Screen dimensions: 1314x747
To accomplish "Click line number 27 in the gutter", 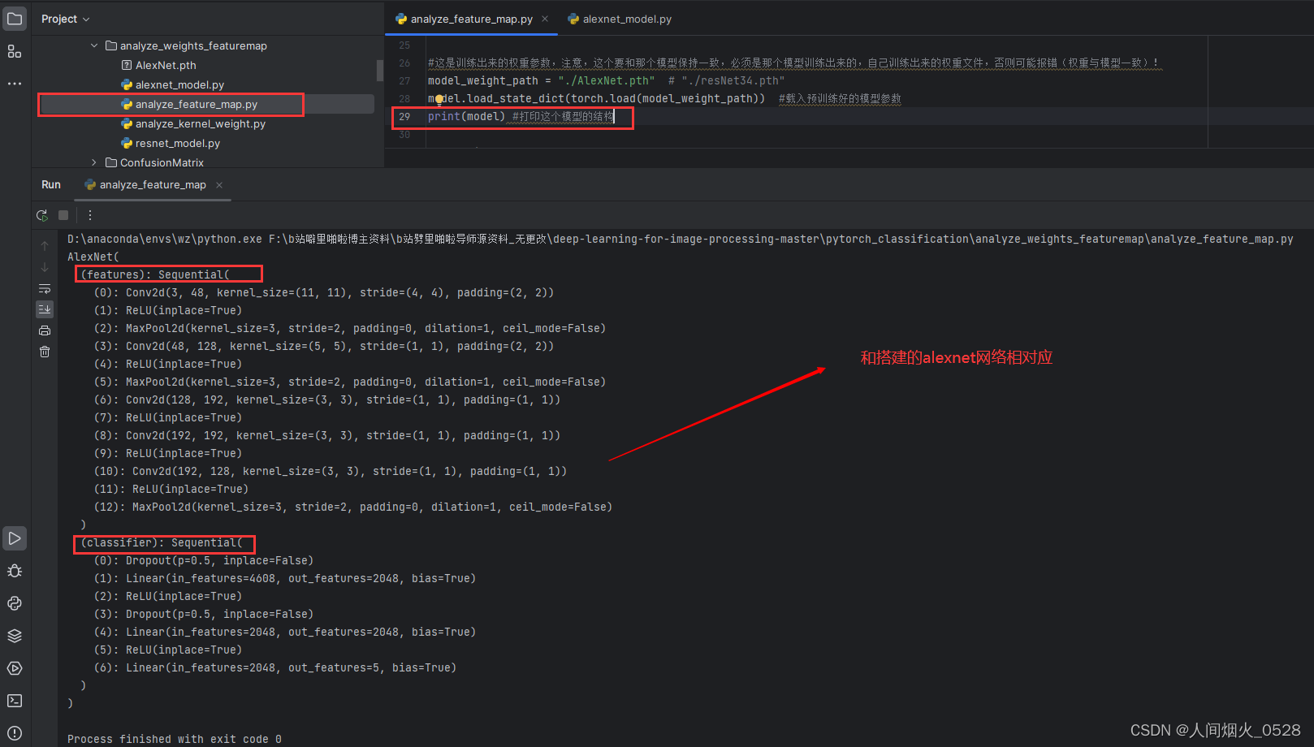I will click(x=404, y=81).
